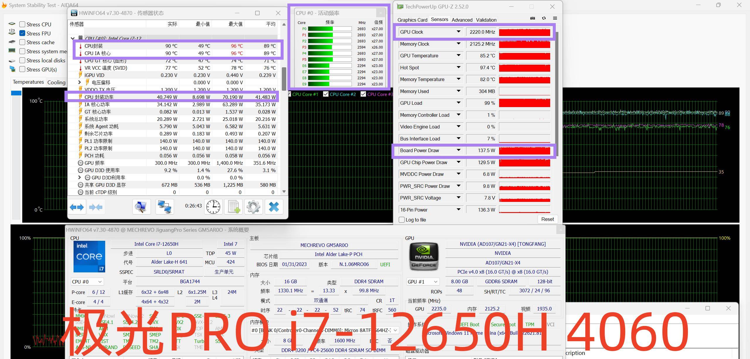Image resolution: width=750 pixels, height=359 pixels.
Task: Switch to GPU-Z Advanced tab
Action: 462,20
